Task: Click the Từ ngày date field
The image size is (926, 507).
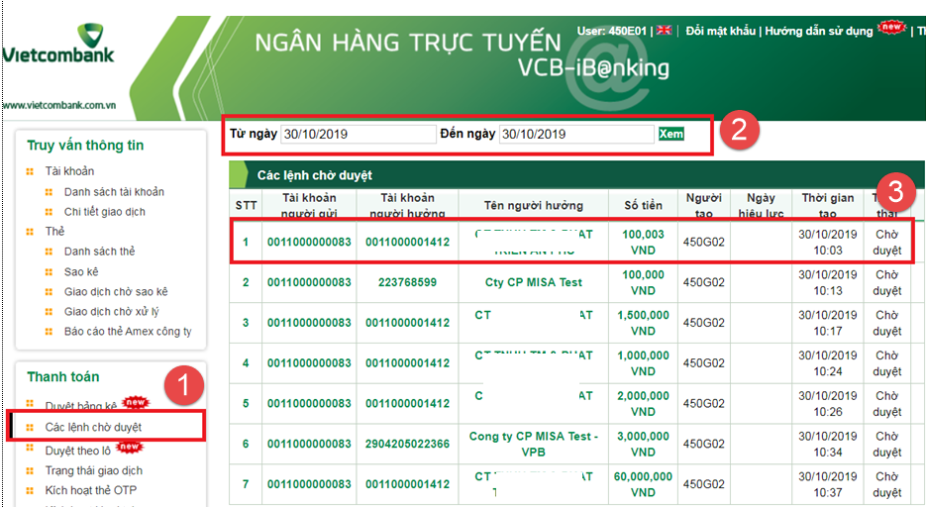Action: click(x=358, y=134)
